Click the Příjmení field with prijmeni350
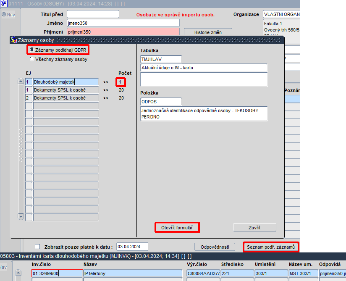346x281 pixels. tap(123, 32)
